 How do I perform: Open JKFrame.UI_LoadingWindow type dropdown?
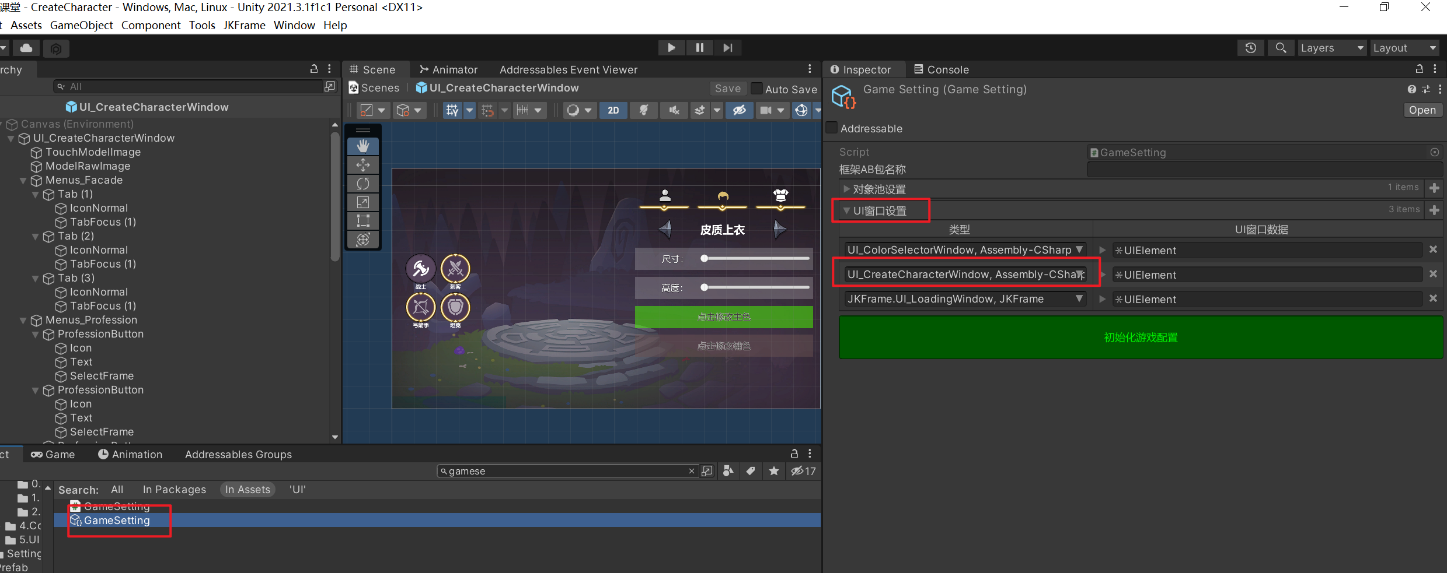(965, 298)
